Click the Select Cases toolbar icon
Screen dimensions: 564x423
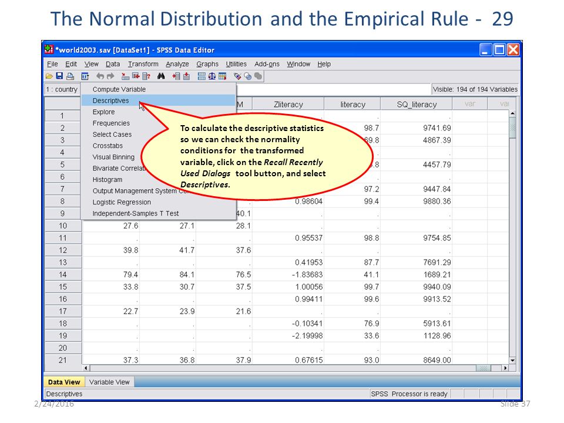pyautogui.click(x=222, y=76)
